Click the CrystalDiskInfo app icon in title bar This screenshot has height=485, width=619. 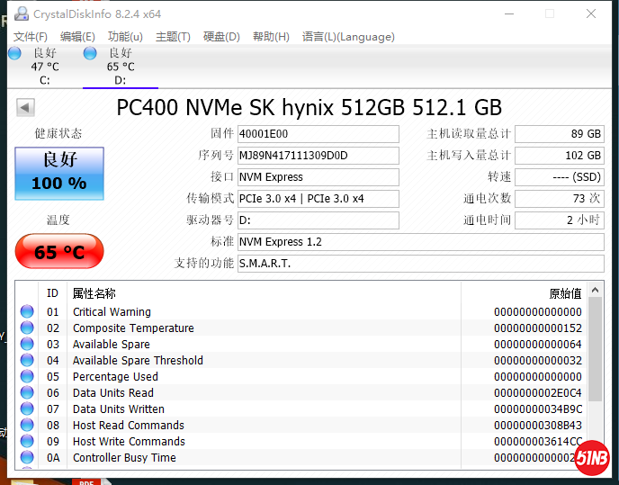pos(20,13)
